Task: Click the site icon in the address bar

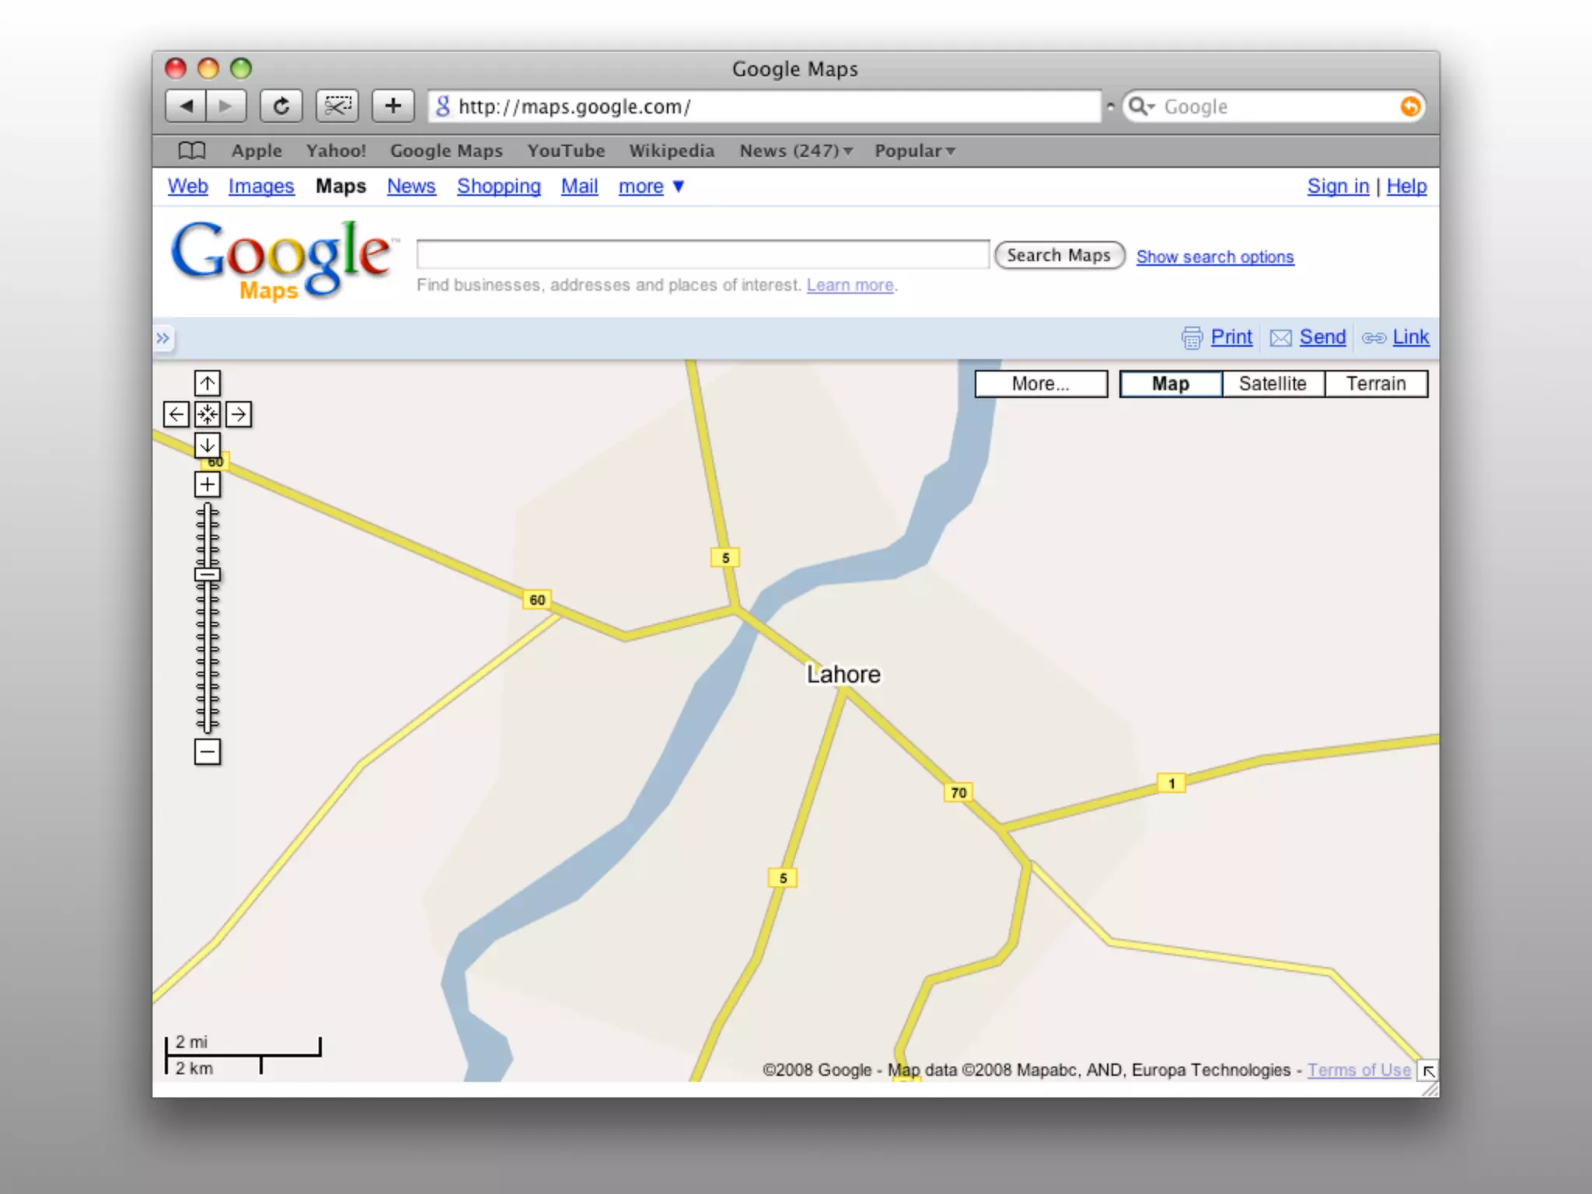Action: pyautogui.click(x=442, y=106)
